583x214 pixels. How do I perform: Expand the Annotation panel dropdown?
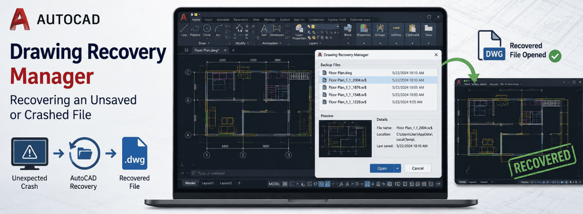(280, 43)
